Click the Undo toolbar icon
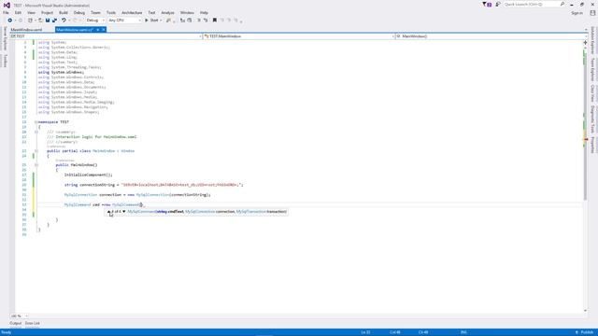The image size is (598, 336). [x=64, y=21]
